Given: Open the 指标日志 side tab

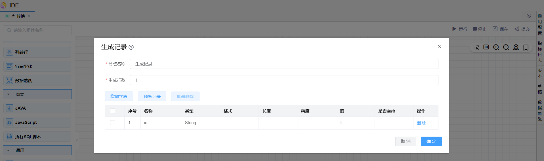Looking at the screenshot, I should click(540, 52).
